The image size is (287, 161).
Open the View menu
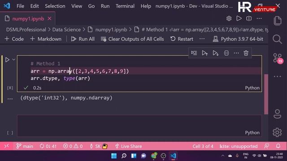77,6
